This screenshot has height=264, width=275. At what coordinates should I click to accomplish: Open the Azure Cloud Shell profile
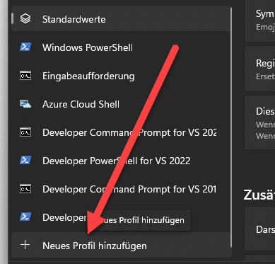point(121,104)
